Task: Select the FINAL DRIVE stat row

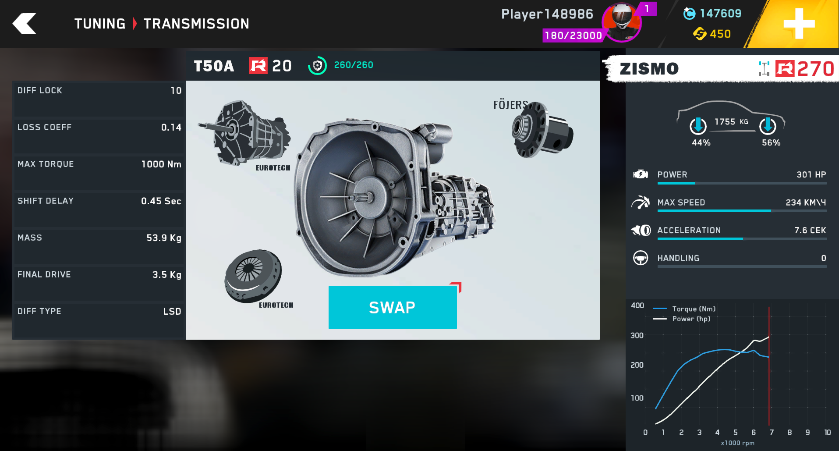Action: coord(99,283)
